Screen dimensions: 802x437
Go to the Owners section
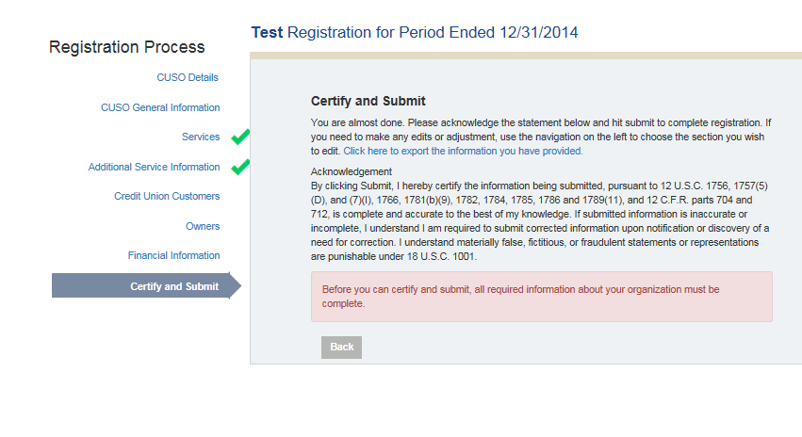point(203,226)
